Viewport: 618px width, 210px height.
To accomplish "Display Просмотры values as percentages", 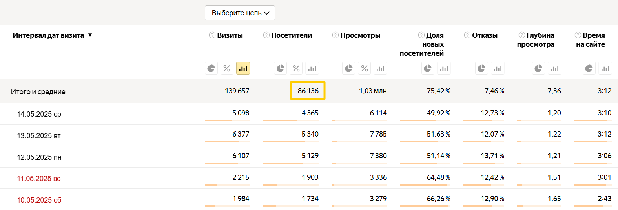I will click(x=365, y=68).
